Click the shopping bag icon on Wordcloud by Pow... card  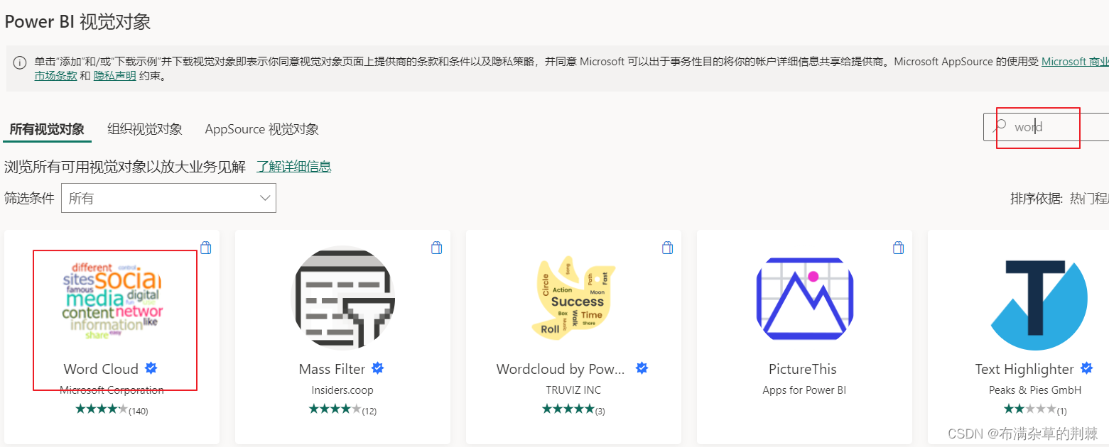(668, 248)
